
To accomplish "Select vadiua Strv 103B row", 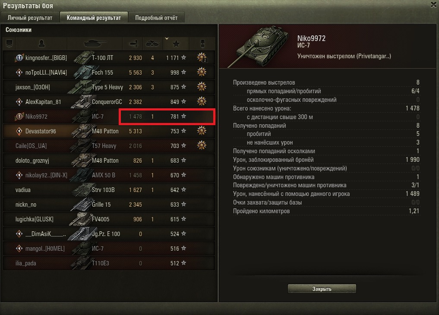I will 109,190.
